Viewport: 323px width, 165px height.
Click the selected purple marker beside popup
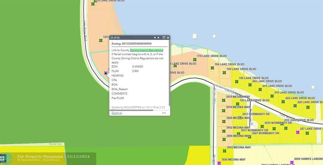pos(105,73)
